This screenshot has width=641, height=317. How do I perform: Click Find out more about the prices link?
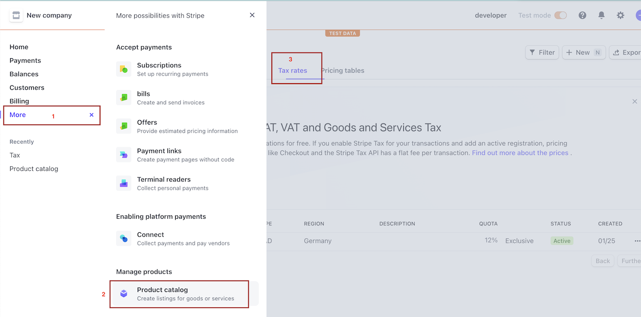point(520,152)
